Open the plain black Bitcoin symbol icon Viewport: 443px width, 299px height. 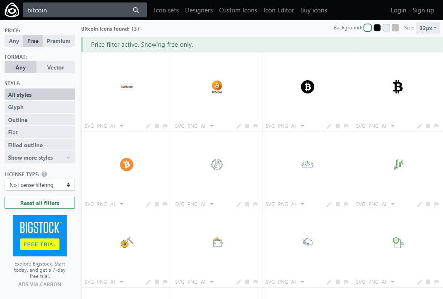[x=398, y=87]
